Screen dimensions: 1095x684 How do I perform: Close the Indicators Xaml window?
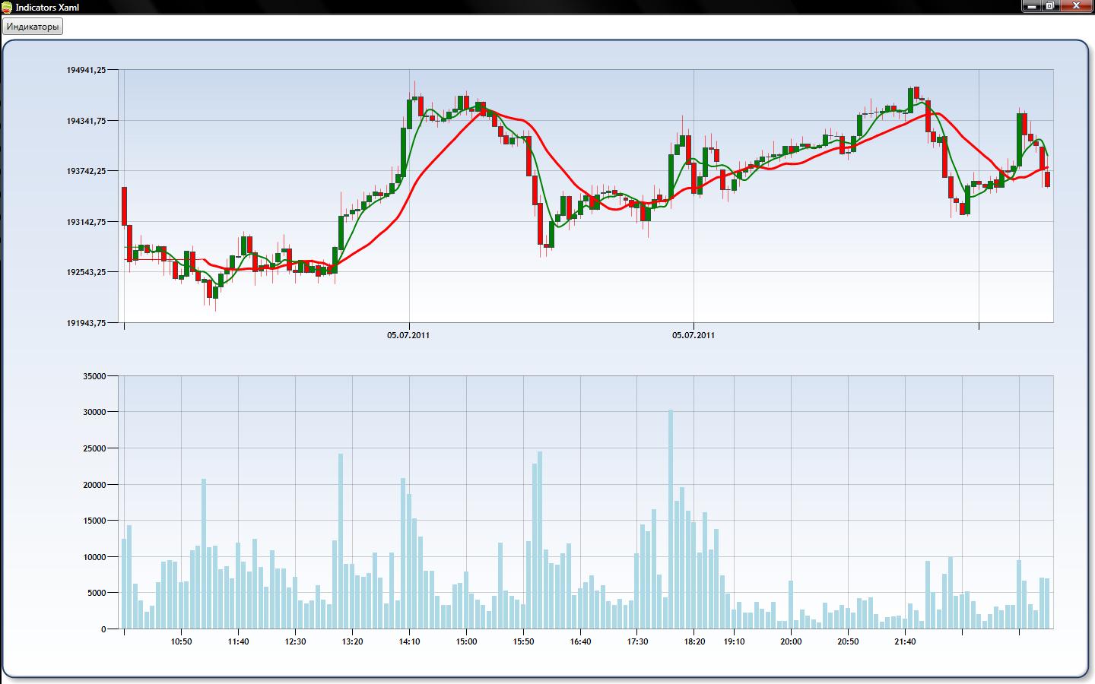click(1077, 5)
